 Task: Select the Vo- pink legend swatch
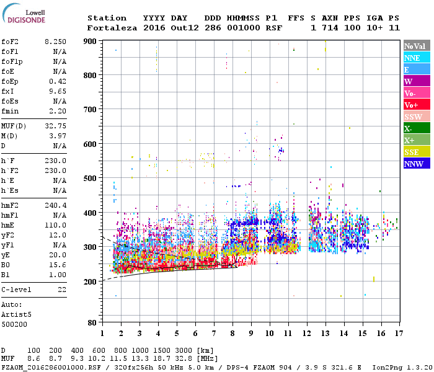(417, 93)
